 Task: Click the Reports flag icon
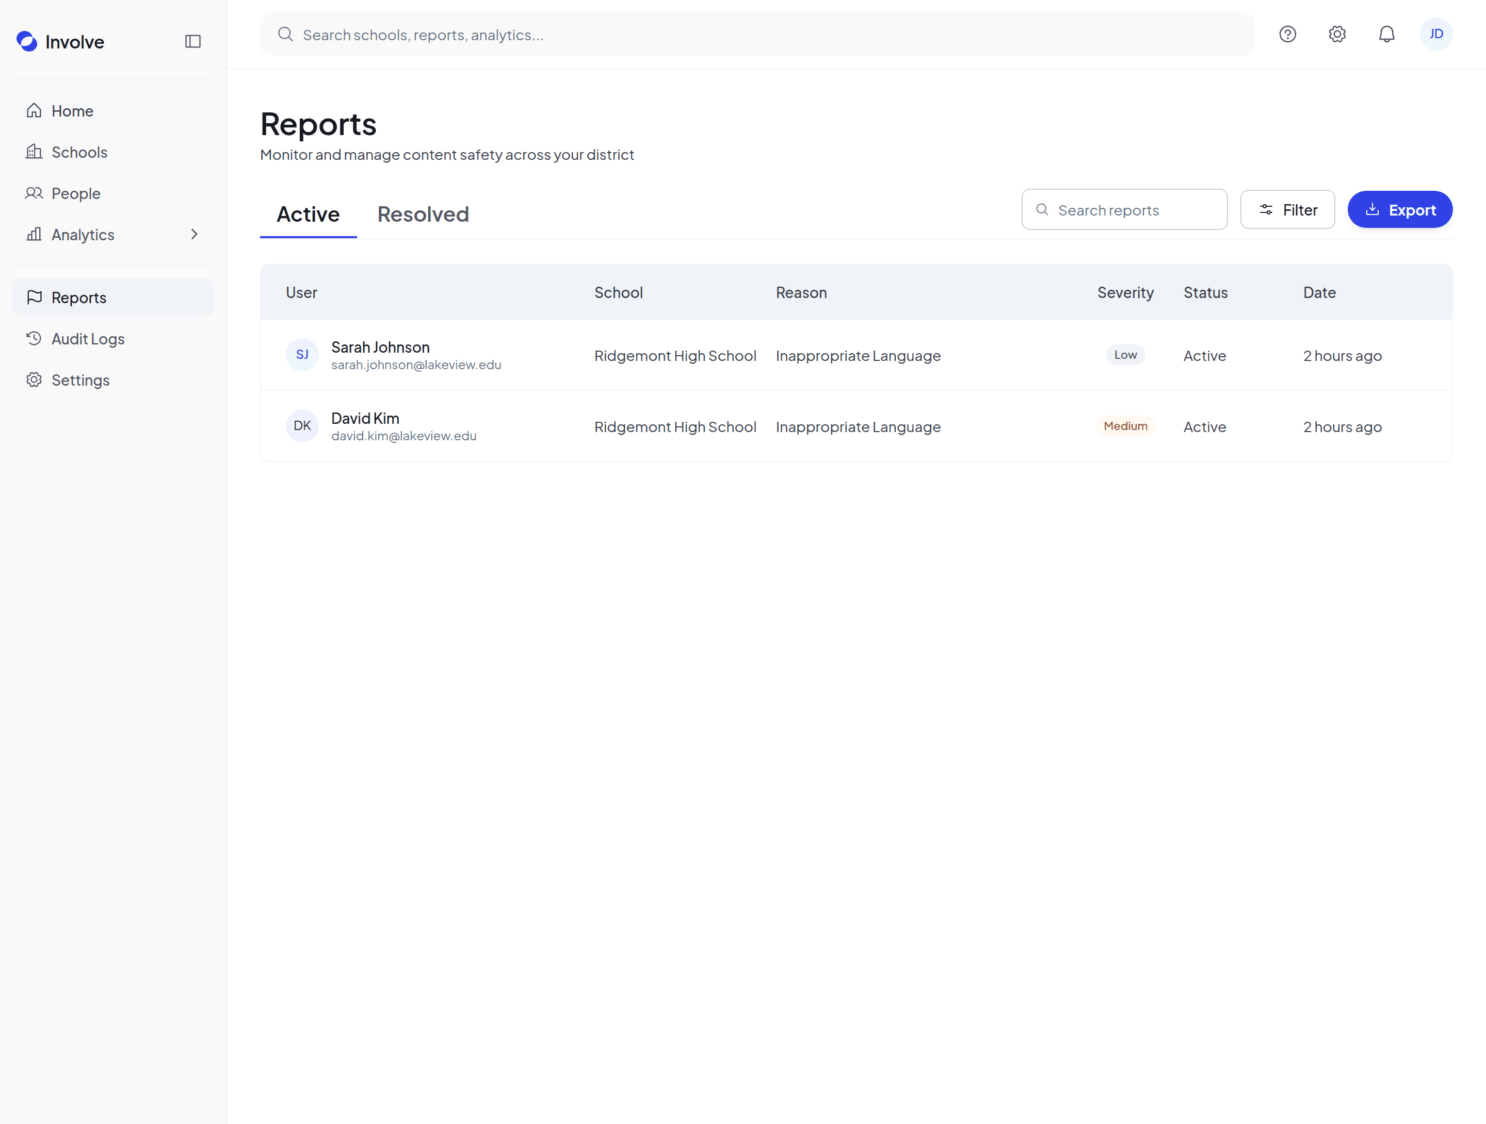pyautogui.click(x=34, y=297)
